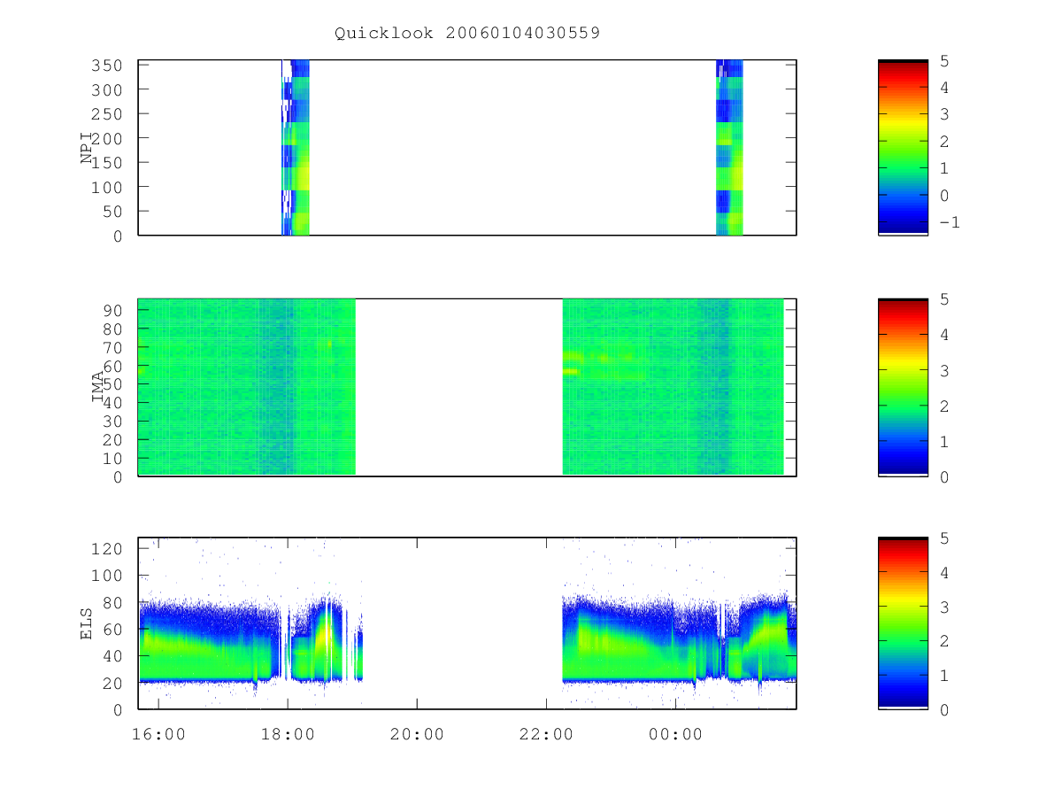Viewport: 1062px width, 797px height.
Task: Click the 20:00 time axis label
Action: [x=417, y=733]
